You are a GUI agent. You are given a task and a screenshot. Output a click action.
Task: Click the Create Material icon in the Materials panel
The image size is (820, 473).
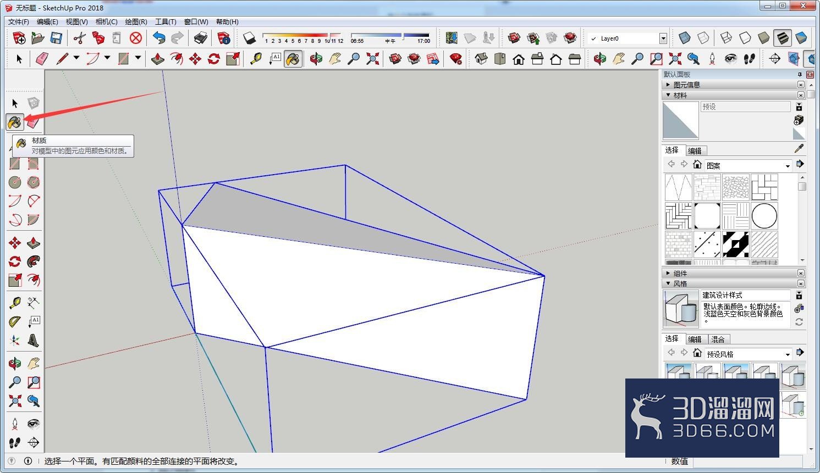799,120
